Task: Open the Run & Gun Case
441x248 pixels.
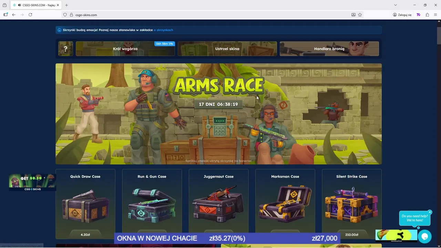Action: (x=152, y=204)
